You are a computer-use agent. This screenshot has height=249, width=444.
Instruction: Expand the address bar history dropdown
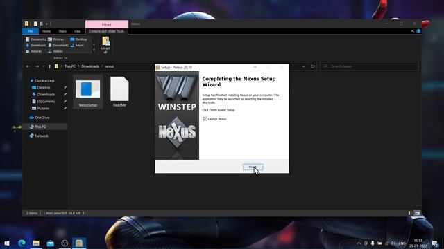point(304,66)
